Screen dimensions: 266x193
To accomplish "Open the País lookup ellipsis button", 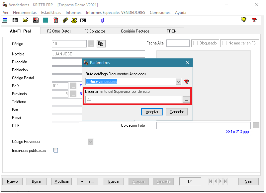I will coord(73,86).
